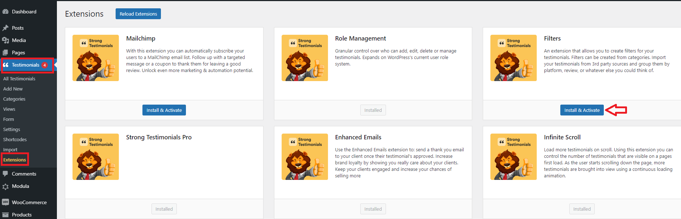This screenshot has height=219, width=681.
Task: Click Reload Extensions button
Action: (x=138, y=14)
